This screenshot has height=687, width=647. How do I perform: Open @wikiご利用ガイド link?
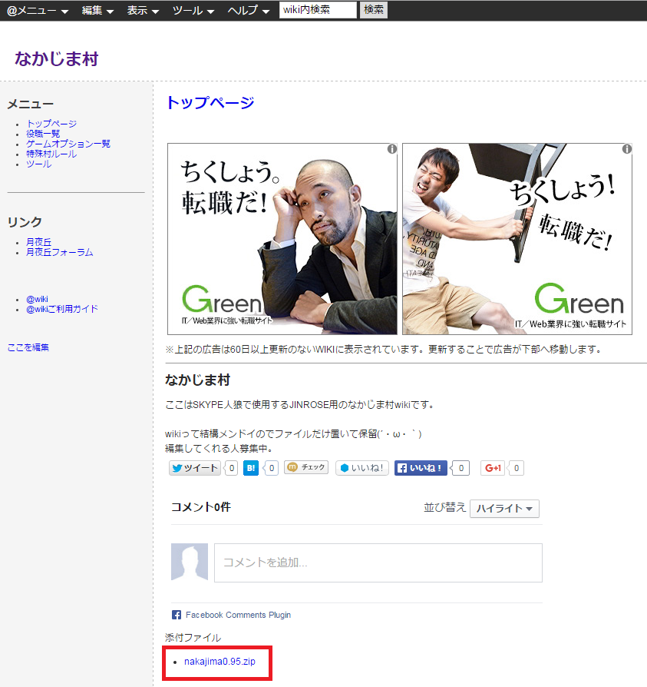coord(62,309)
